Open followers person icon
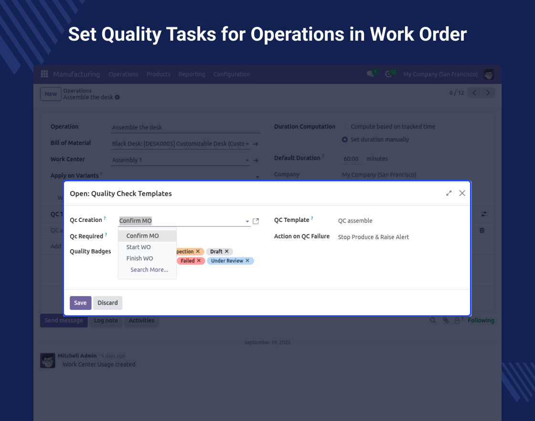535x421 pixels. coord(457,320)
